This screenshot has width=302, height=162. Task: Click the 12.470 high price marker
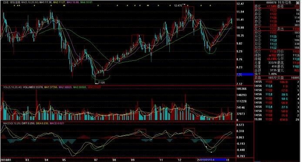178,6
